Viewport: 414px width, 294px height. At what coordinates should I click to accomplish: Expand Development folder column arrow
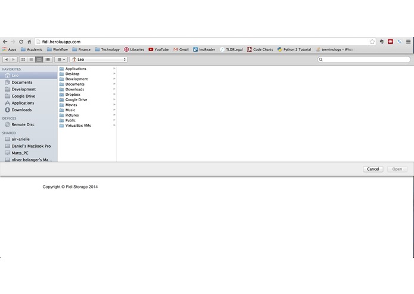(x=114, y=79)
